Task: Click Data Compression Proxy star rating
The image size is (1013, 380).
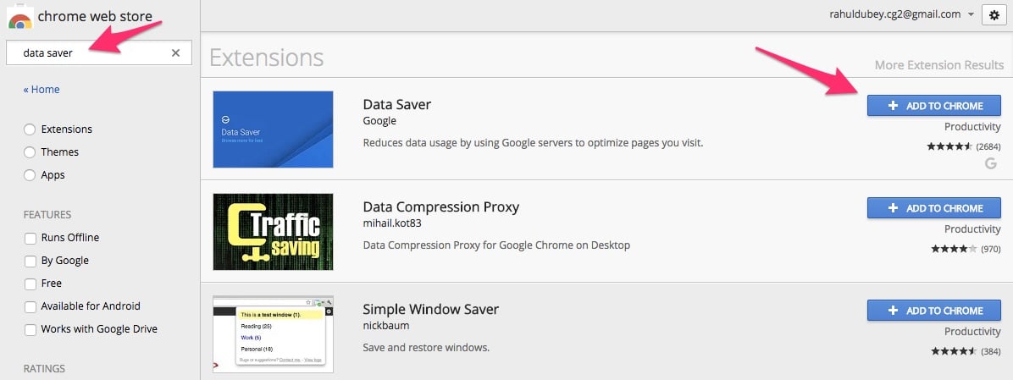Action: (954, 248)
